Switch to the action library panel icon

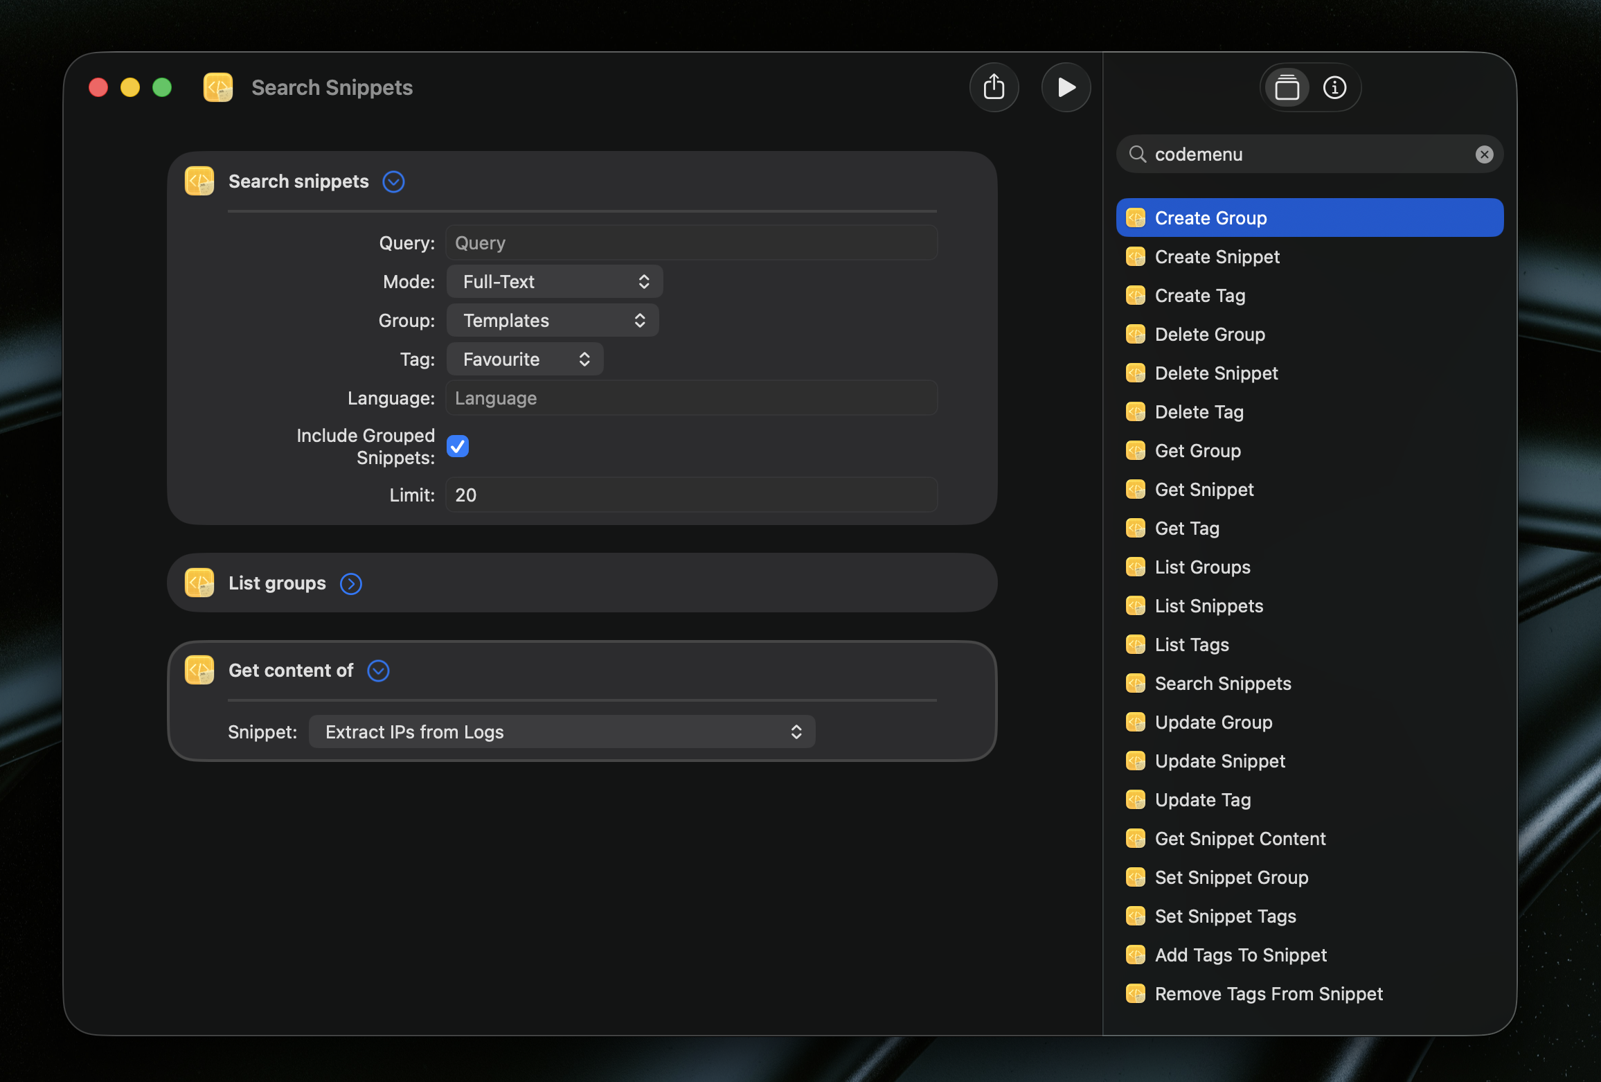point(1287,87)
